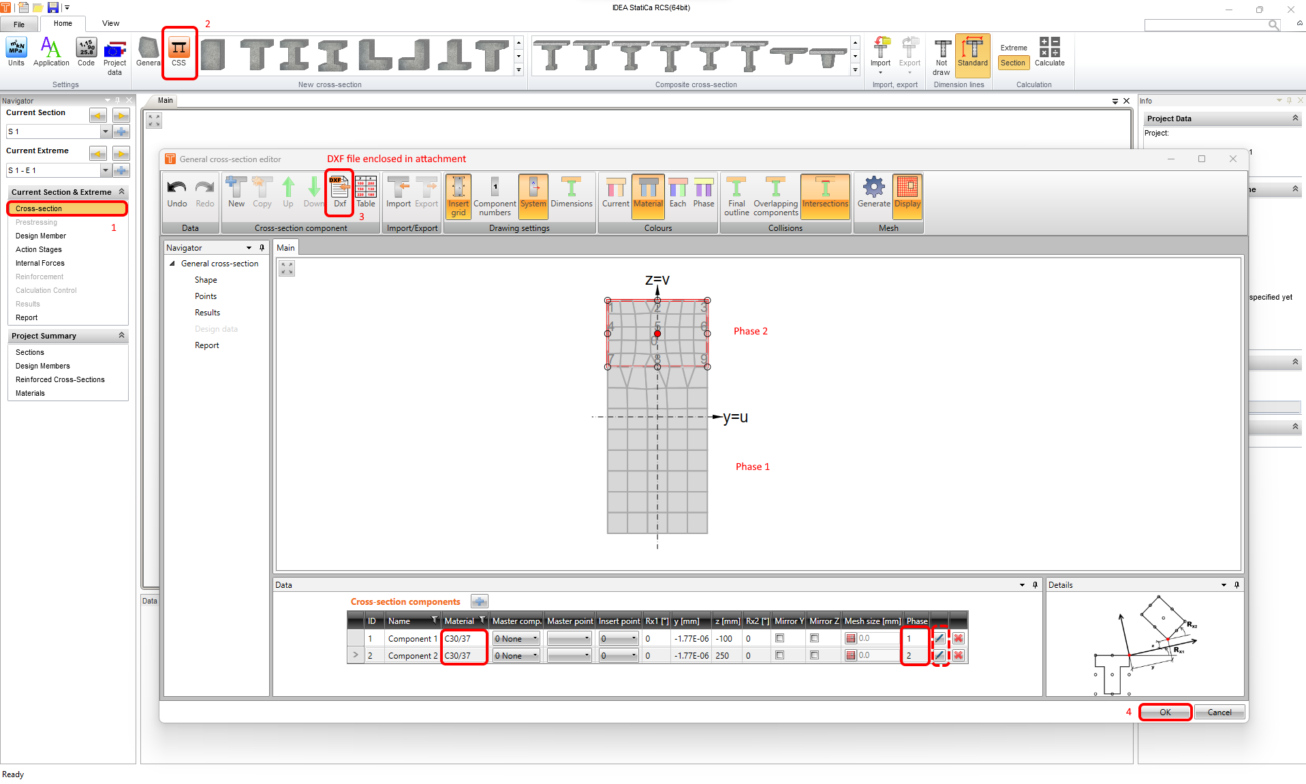Create a New cross-section component

(236, 193)
